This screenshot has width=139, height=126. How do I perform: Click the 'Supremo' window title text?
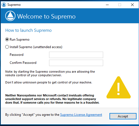(x=14, y=5)
